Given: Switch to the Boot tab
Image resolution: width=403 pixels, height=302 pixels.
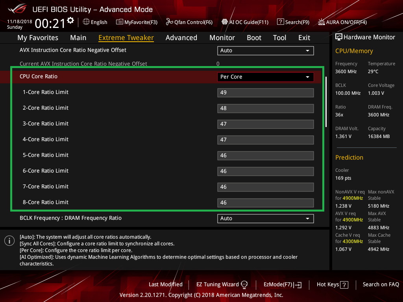Looking at the screenshot, I should coord(254,38).
